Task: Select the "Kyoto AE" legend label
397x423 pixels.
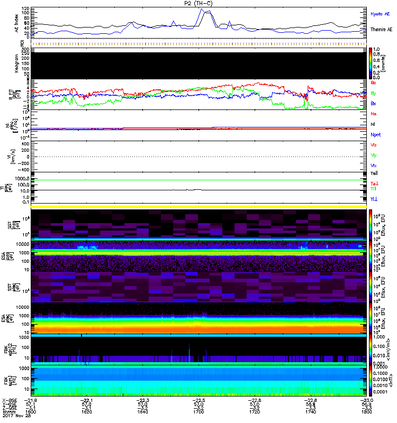Action: point(380,14)
